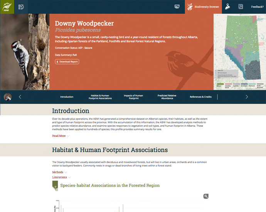Click the woodpecker avatar in section nav

point(8,97)
